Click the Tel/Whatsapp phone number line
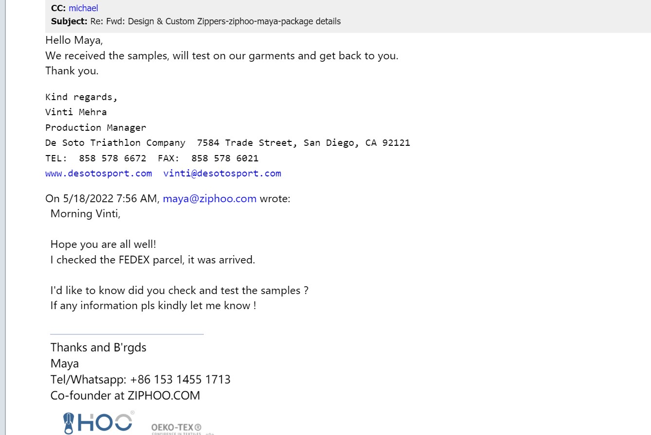The height and width of the screenshot is (435, 651). pos(140,379)
